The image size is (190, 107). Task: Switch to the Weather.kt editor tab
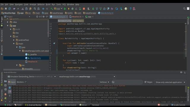(77, 17)
